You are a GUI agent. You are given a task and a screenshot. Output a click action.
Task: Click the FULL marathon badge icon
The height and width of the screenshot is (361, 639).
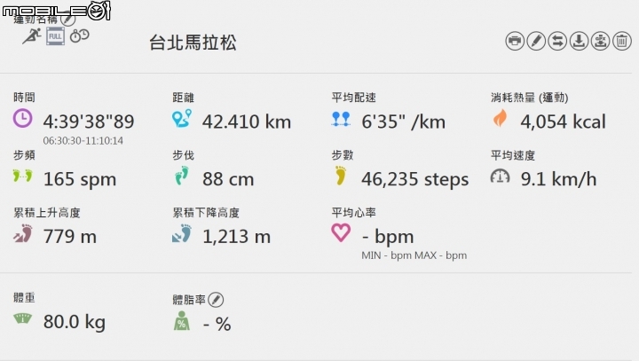click(56, 36)
